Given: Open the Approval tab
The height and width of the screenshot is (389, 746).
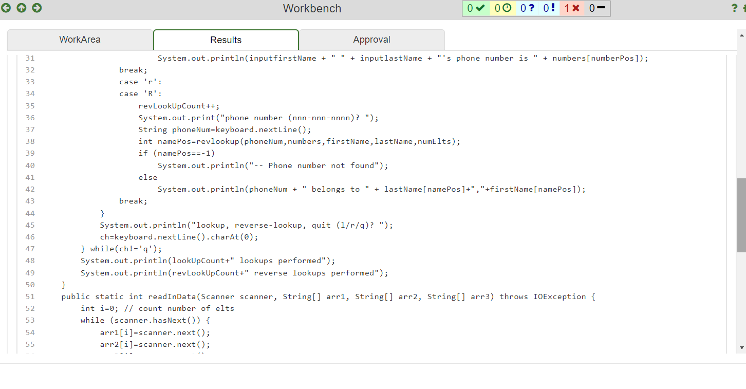Looking at the screenshot, I should click(371, 39).
